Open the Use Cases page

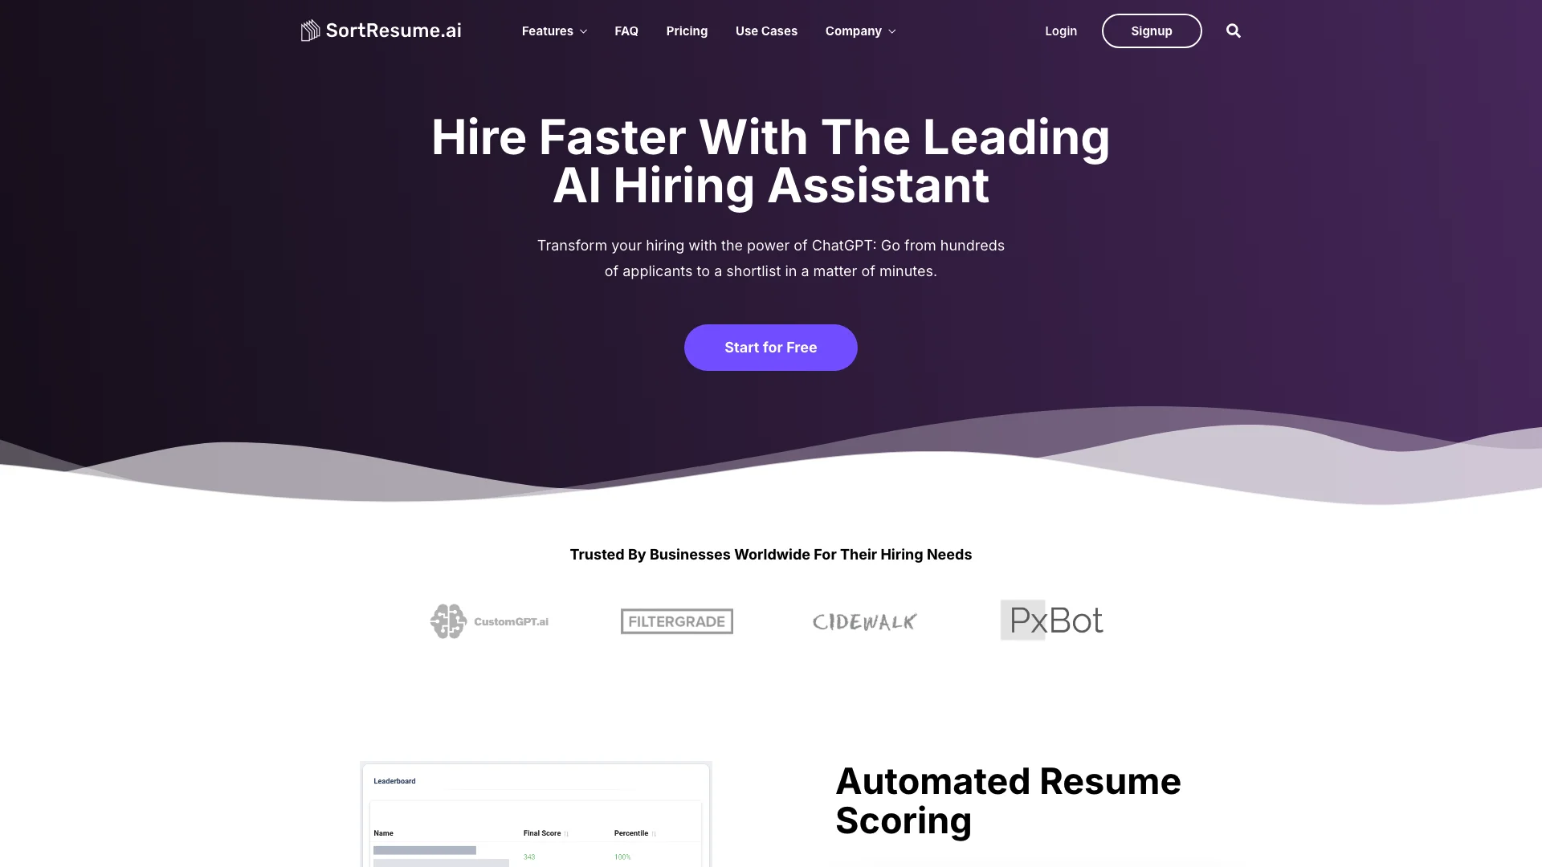coord(767,30)
